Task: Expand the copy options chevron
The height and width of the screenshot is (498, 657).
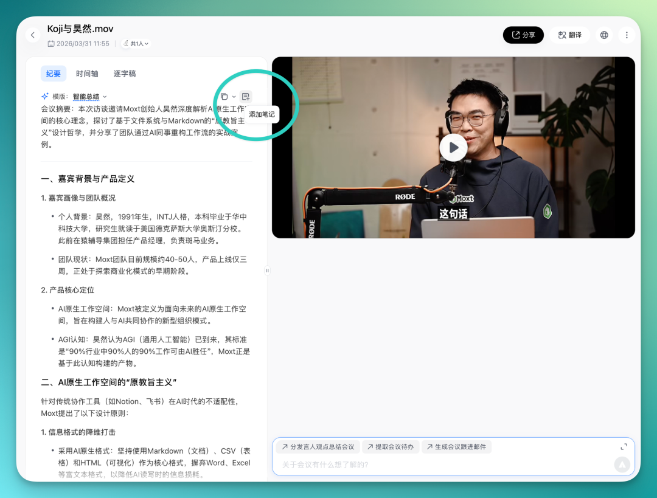Action: coord(234,97)
